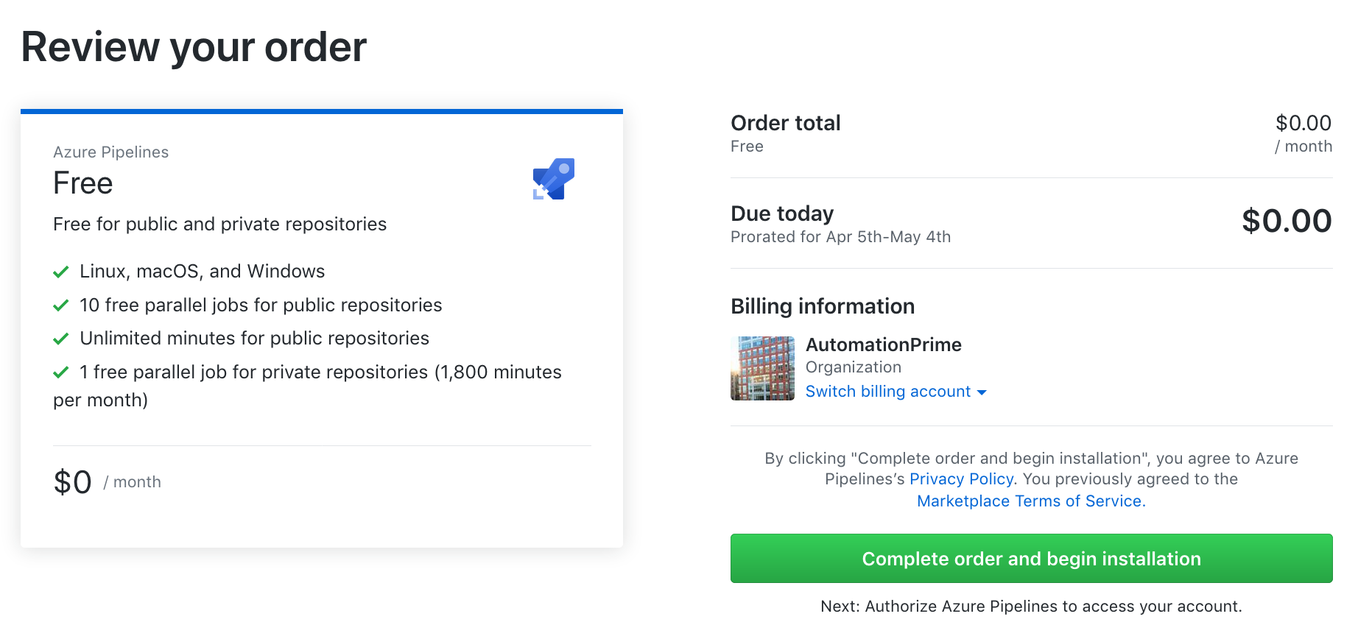This screenshot has height=636, width=1358.
Task: Click the checkmark beside Linux, macOS, and Windows
Action: click(61, 272)
